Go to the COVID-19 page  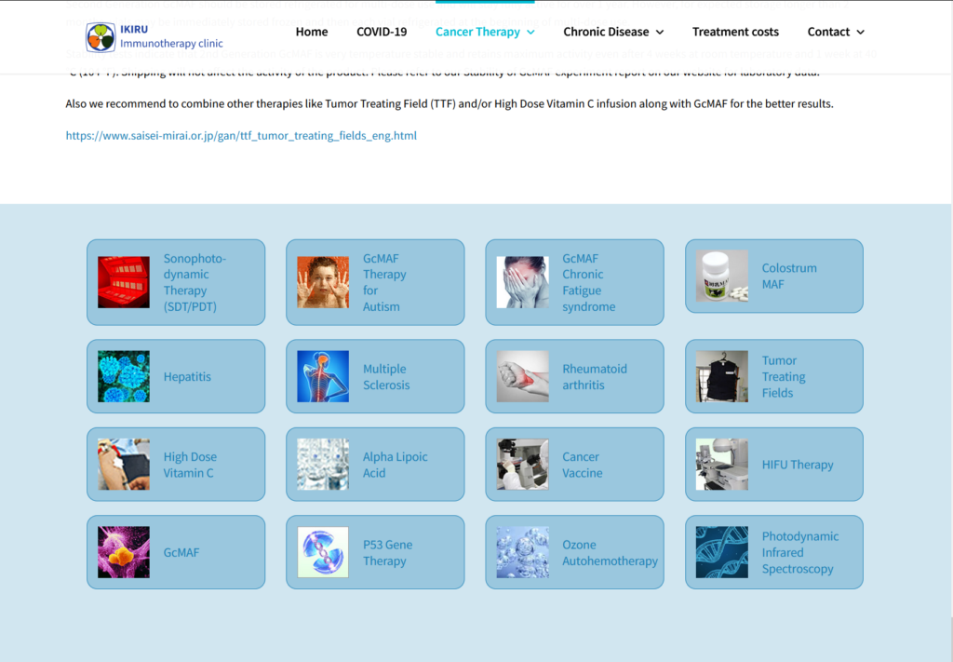(x=382, y=32)
